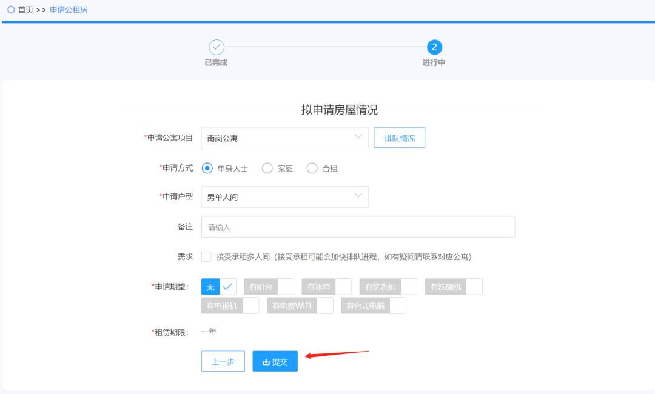
Task: Click the step 2 circle marked 进行中
Action: (434, 48)
